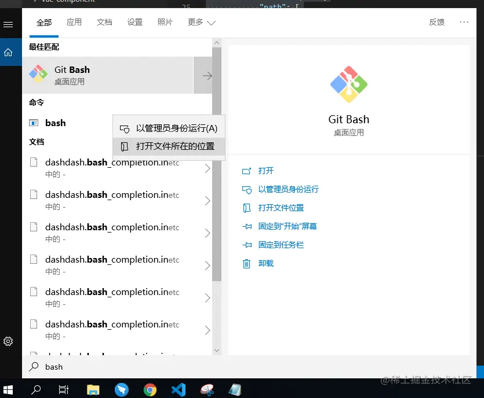Viewport: 484px width, 398px height.
Task: Click the pin icon beside 固定到"开始"屏幕
Action: click(x=247, y=226)
